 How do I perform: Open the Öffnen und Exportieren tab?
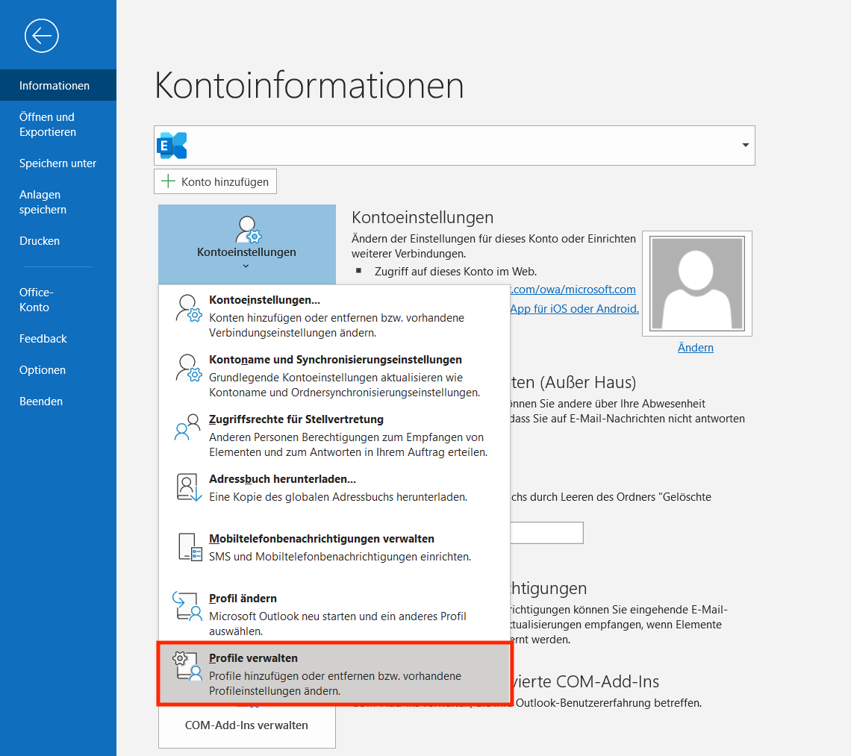[48, 125]
